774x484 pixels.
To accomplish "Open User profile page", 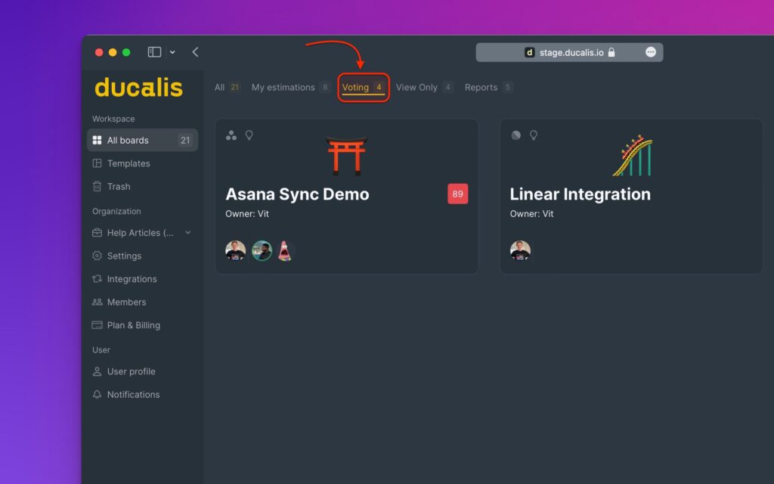I will coord(131,371).
